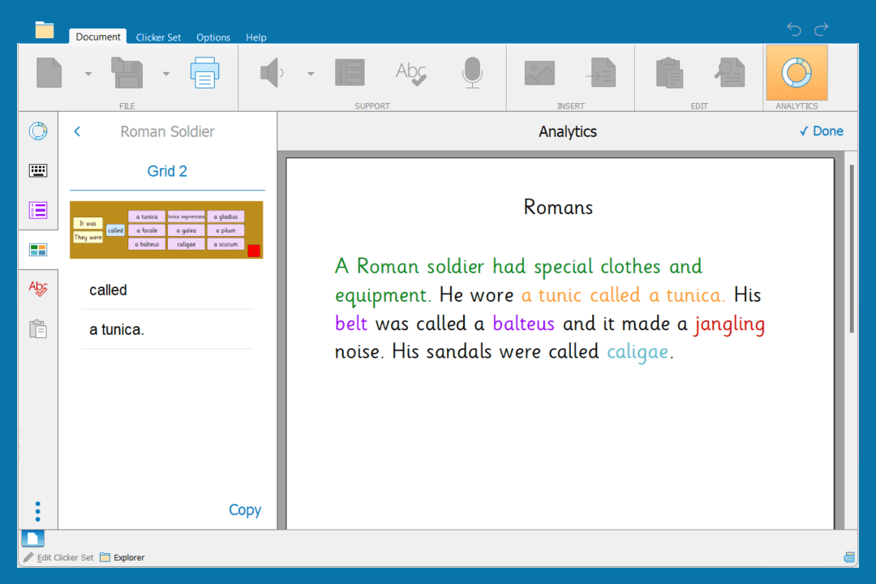This screenshot has width=876, height=584.
Task: Click the blue word 'caligae'
Action: point(638,353)
